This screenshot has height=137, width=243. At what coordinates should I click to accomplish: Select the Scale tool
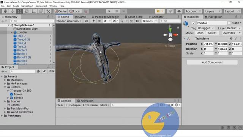(x=27, y=11)
